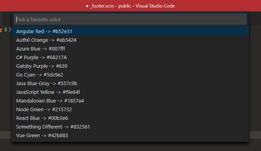Pick Something Different -> #832561

point(130,127)
